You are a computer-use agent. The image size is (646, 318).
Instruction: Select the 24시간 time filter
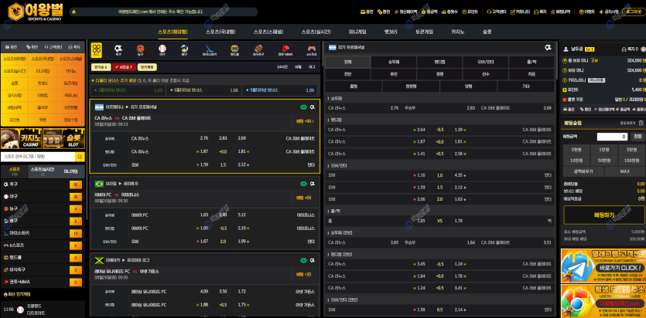click(282, 67)
